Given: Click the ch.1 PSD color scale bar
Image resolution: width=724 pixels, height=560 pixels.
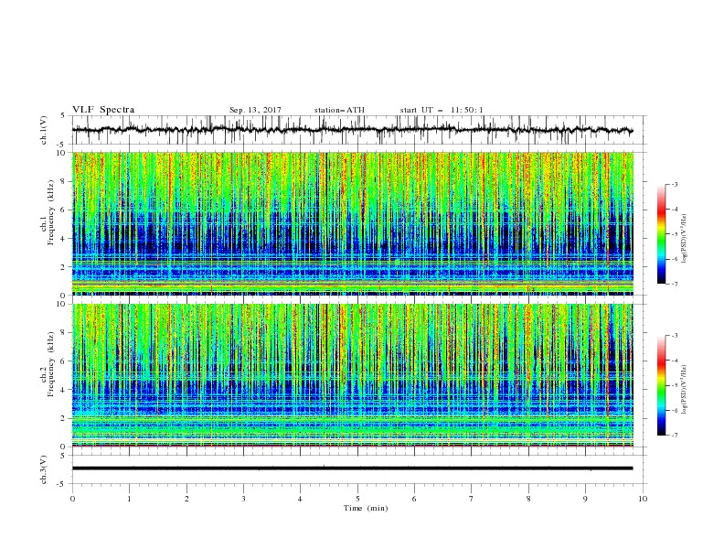Looking at the screenshot, I should click(x=661, y=234).
